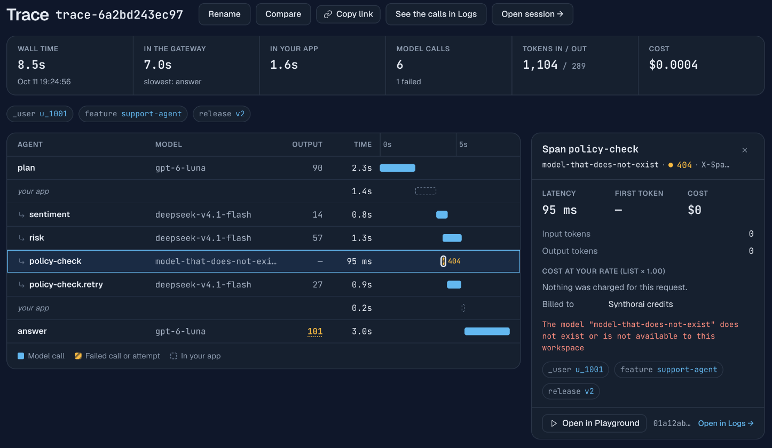Image resolution: width=772 pixels, height=448 pixels.
Task: Click the OUTPUT column header
Action: (x=307, y=145)
